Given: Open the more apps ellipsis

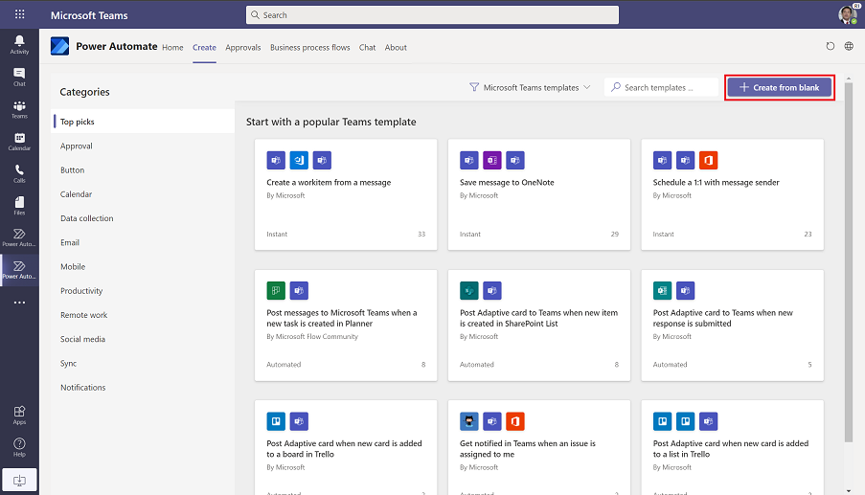Looking at the screenshot, I should [19, 302].
